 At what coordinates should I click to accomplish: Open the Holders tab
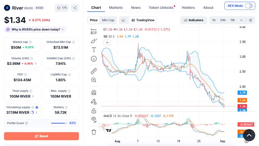(188, 8)
